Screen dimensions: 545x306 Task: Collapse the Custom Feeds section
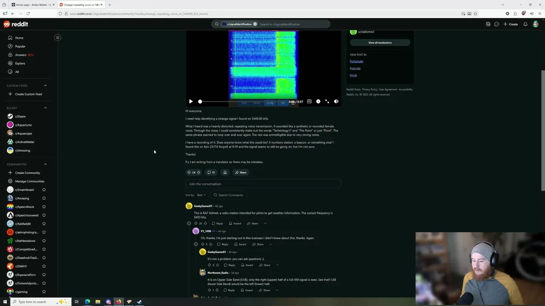[x=45, y=85]
